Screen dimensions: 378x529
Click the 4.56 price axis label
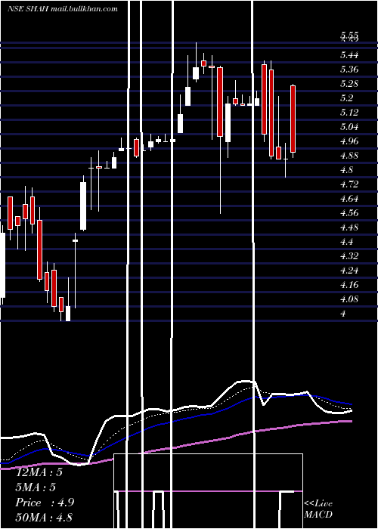(x=349, y=213)
